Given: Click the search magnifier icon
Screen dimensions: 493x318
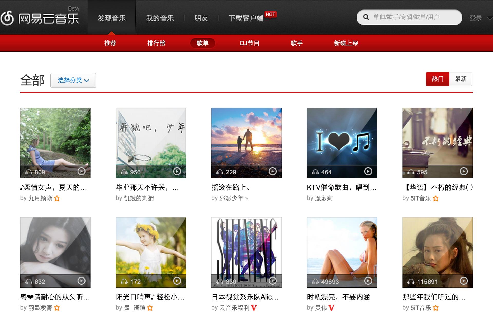Looking at the screenshot, I should (366, 17).
